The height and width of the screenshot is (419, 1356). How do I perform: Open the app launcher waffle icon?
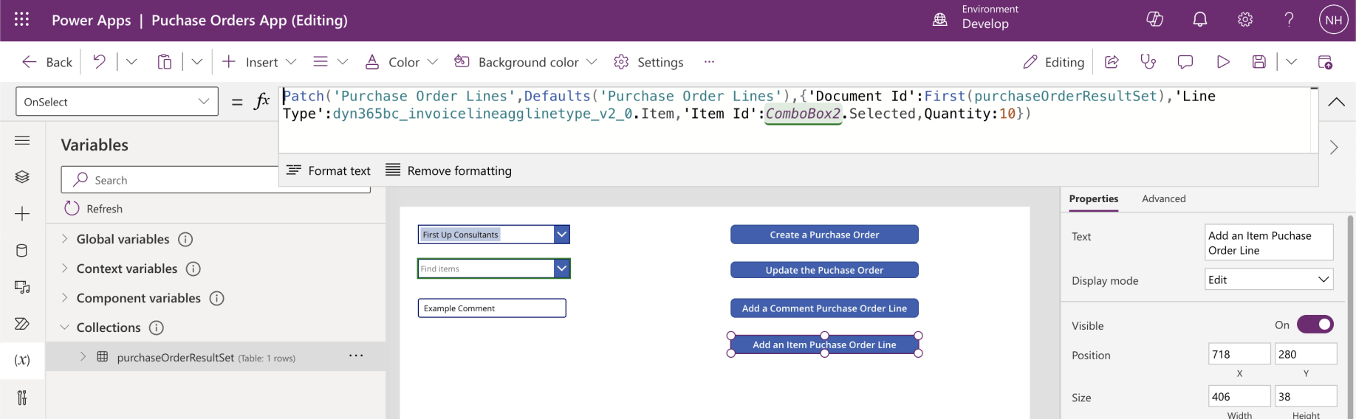pyautogui.click(x=21, y=20)
